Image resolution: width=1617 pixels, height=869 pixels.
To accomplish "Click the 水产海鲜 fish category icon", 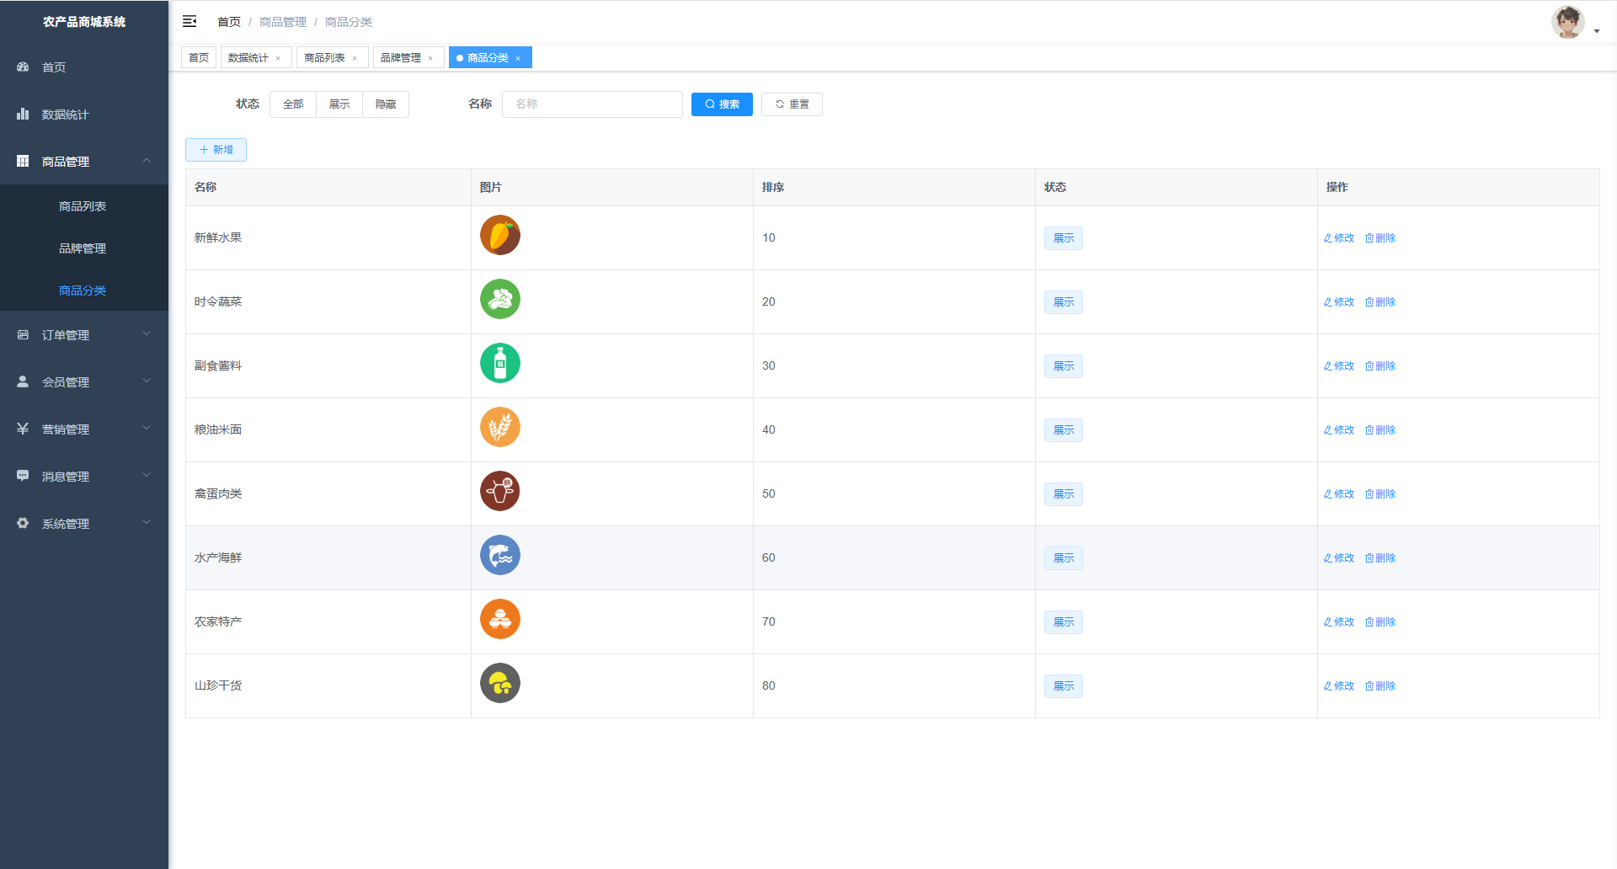I will [499, 555].
